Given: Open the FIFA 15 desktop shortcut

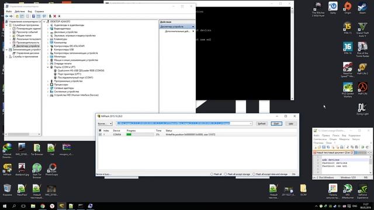Looking at the screenshot, I should (x=348, y=28).
